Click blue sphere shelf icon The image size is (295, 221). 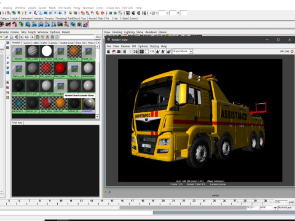pyautogui.click(x=28, y=24)
